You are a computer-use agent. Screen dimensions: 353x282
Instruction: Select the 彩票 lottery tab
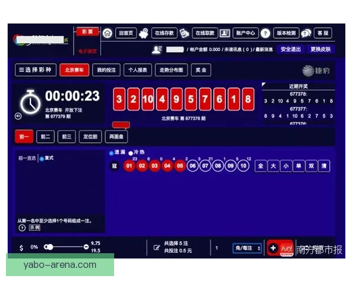click(87, 32)
